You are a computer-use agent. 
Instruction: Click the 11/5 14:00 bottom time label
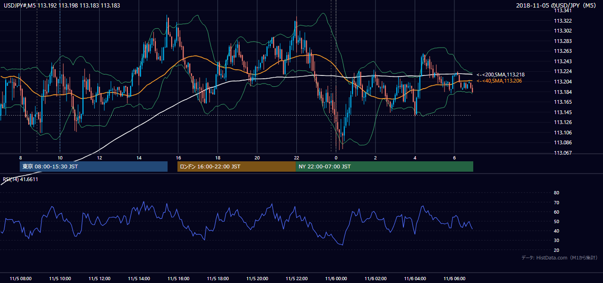point(139,279)
